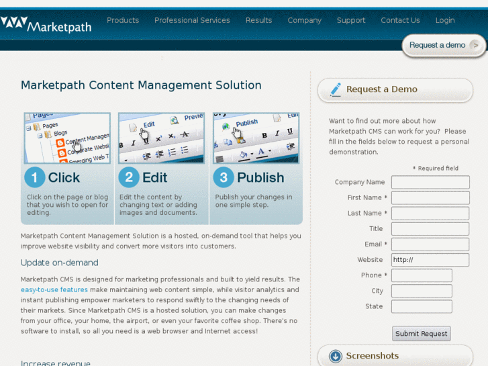Focus the State field
Screen dimensions: 488x366
422,306
